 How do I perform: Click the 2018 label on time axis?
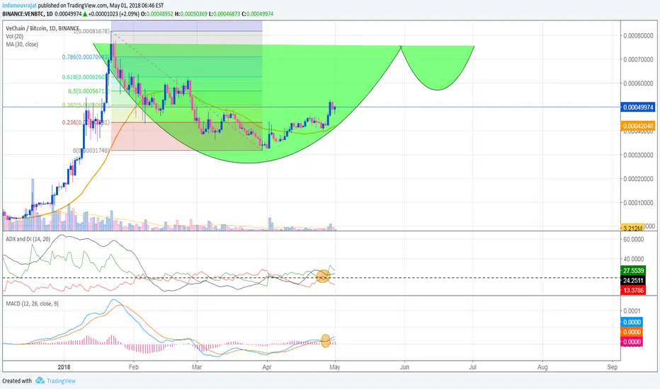[x=64, y=367]
